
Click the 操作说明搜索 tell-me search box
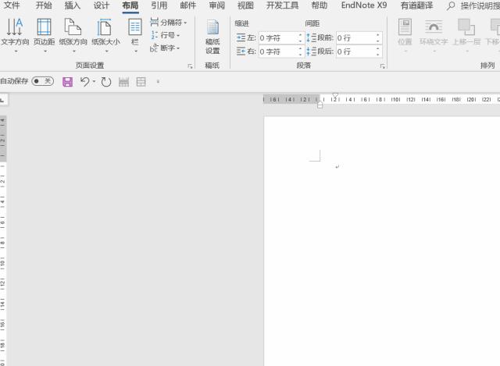477,5
